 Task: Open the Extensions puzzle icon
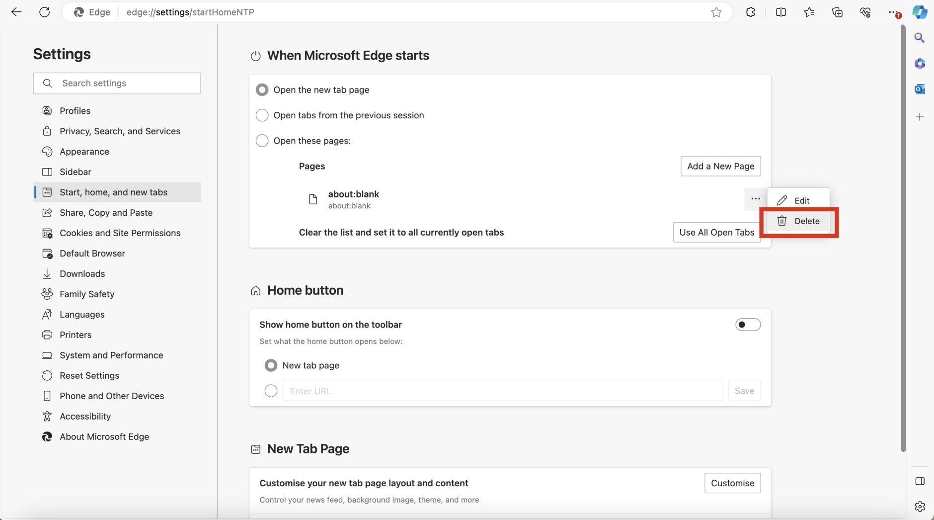(x=750, y=12)
